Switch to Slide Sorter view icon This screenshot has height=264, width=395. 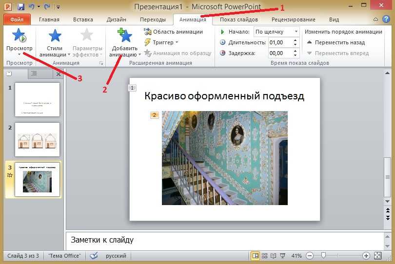(x=264, y=256)
